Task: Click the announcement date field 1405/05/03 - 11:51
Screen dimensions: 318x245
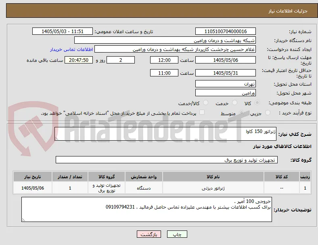Action: [x=63, y=31]
